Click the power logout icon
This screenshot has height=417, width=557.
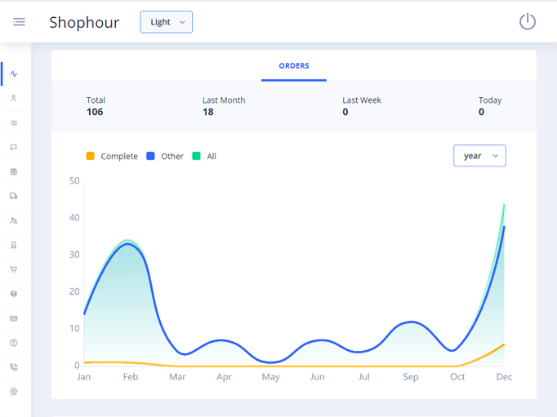click(x=528, y=22)
